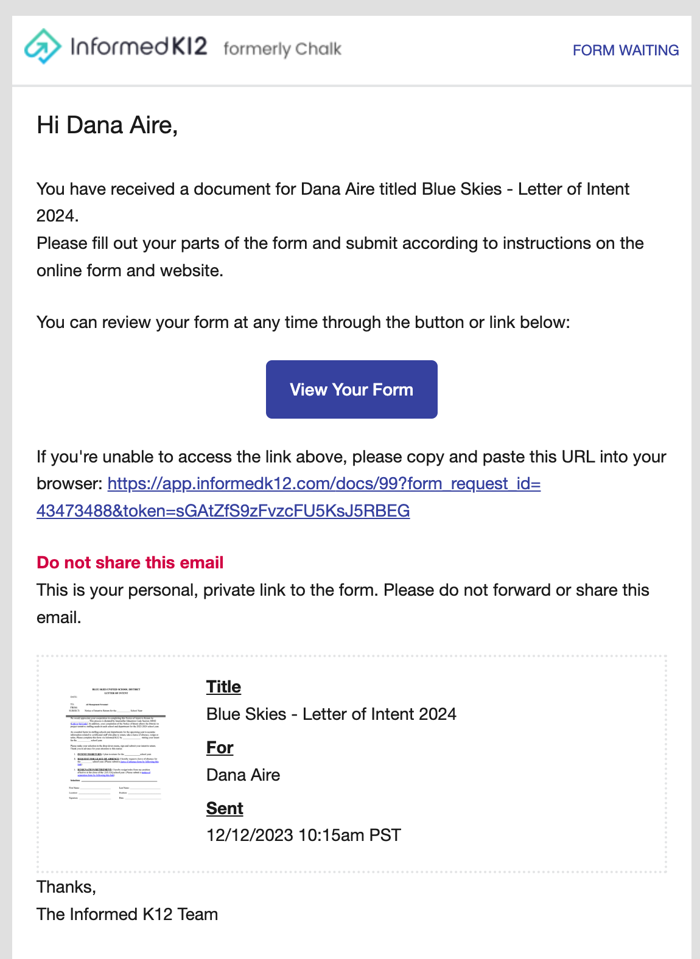
Task: Click the underlined For label
Action: (x=220, y=748)
